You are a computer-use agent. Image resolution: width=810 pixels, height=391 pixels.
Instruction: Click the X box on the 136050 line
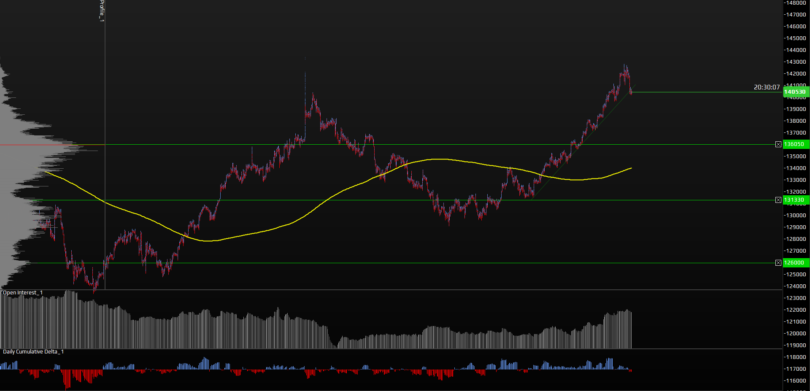pos(778,144)
